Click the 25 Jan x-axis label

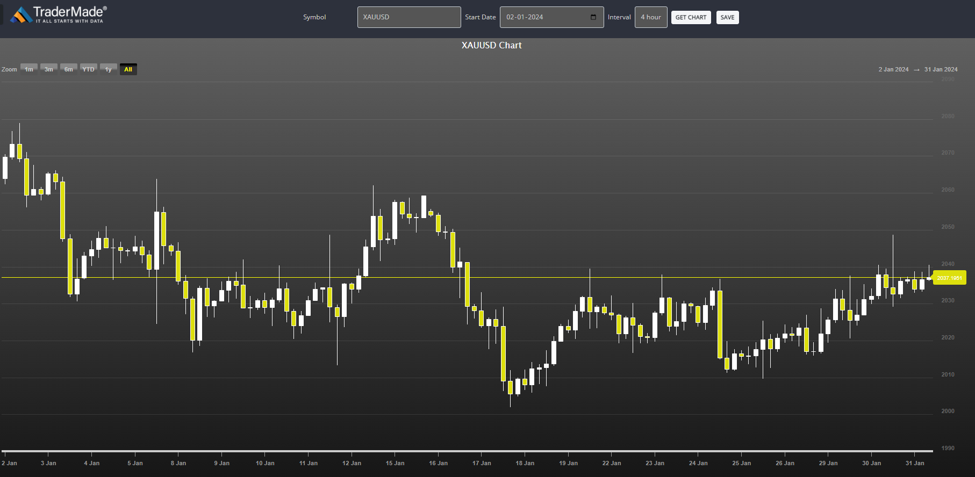pyautogui.click(x=742, y=463)
